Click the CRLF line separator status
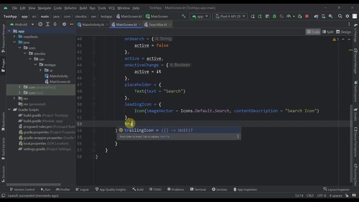The height and width of the screenshot is (202, 359). pos(310,196)
